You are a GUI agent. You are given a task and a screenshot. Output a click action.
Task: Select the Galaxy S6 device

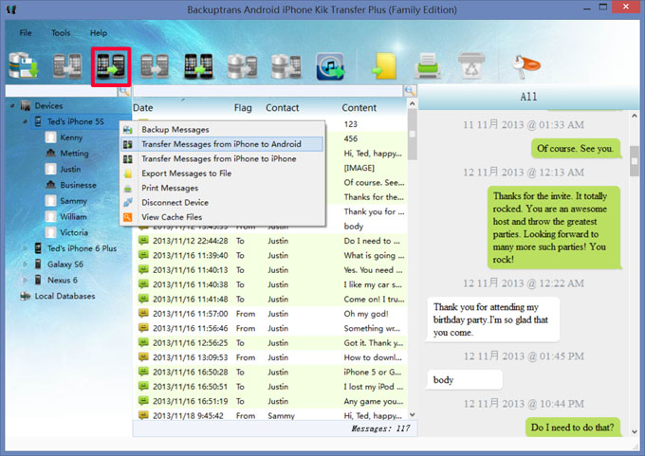(x=65, y=264)
